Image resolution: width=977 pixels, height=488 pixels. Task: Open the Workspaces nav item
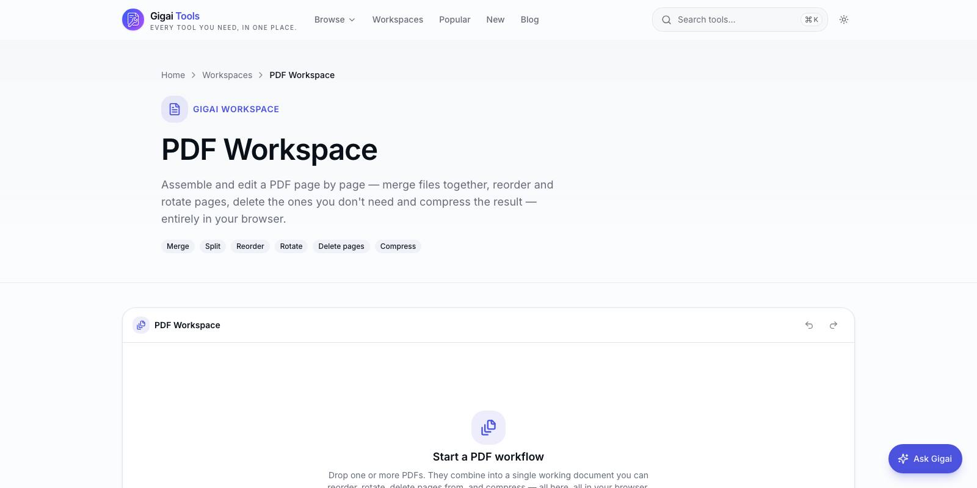click(x=398, y=20)
